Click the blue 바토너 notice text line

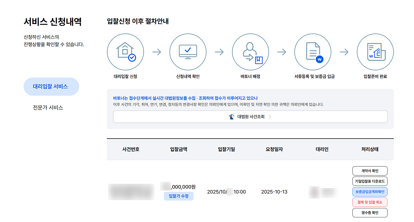coord(185,98)
